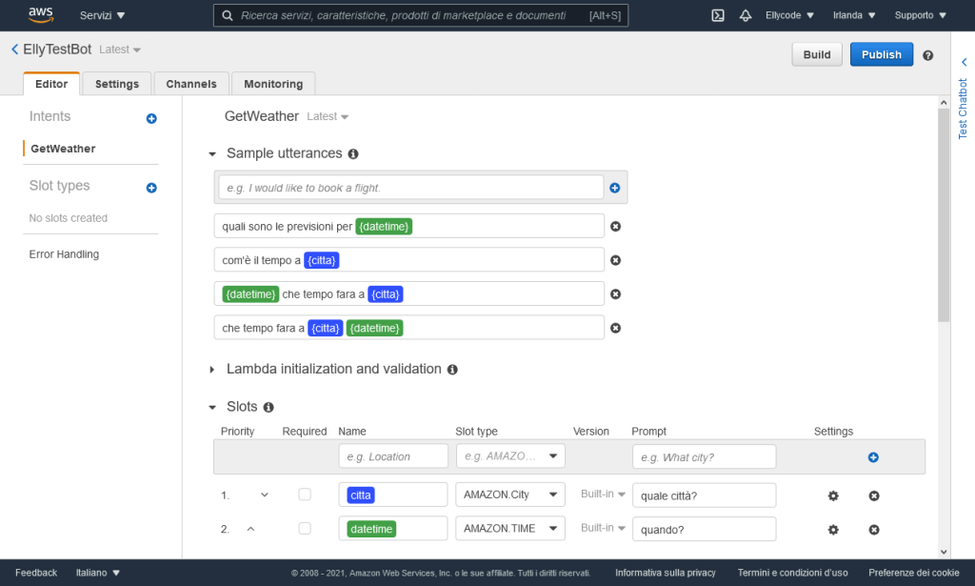Collapse the Sample utterances section
The height and width of the screenshot is (586, 975).
tap(212, 153)
